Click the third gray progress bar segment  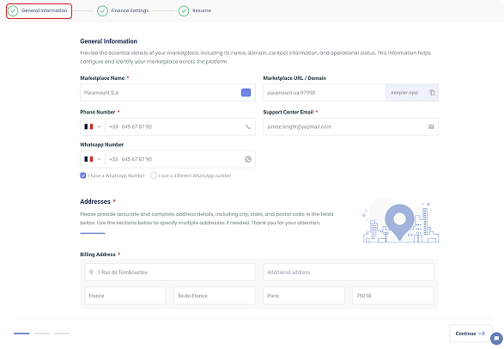coord(62,334)
